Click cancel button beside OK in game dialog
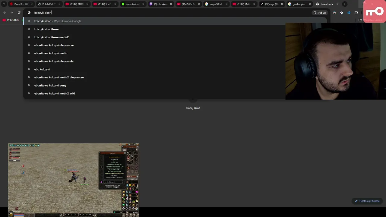The height and width of the screenshot is (217, 386). pos(116,187)
